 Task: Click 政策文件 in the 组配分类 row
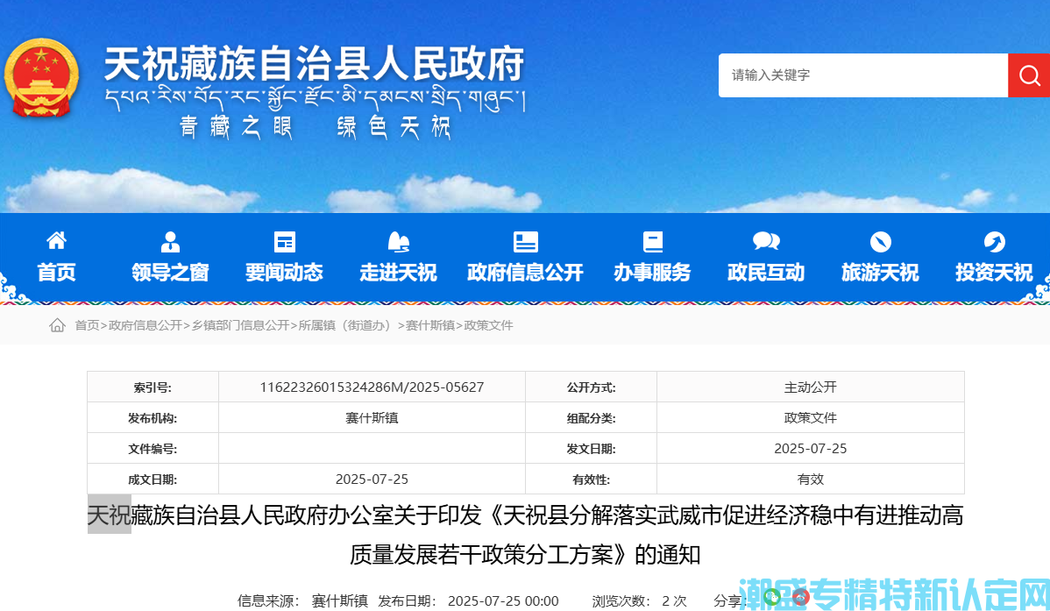coord(810,418)
